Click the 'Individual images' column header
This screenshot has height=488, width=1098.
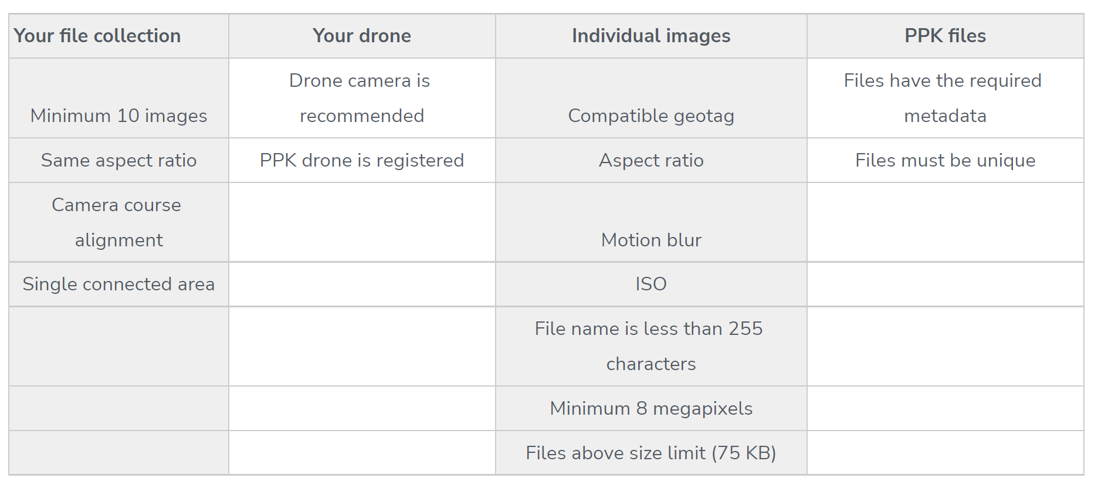[x=651, y=36]
